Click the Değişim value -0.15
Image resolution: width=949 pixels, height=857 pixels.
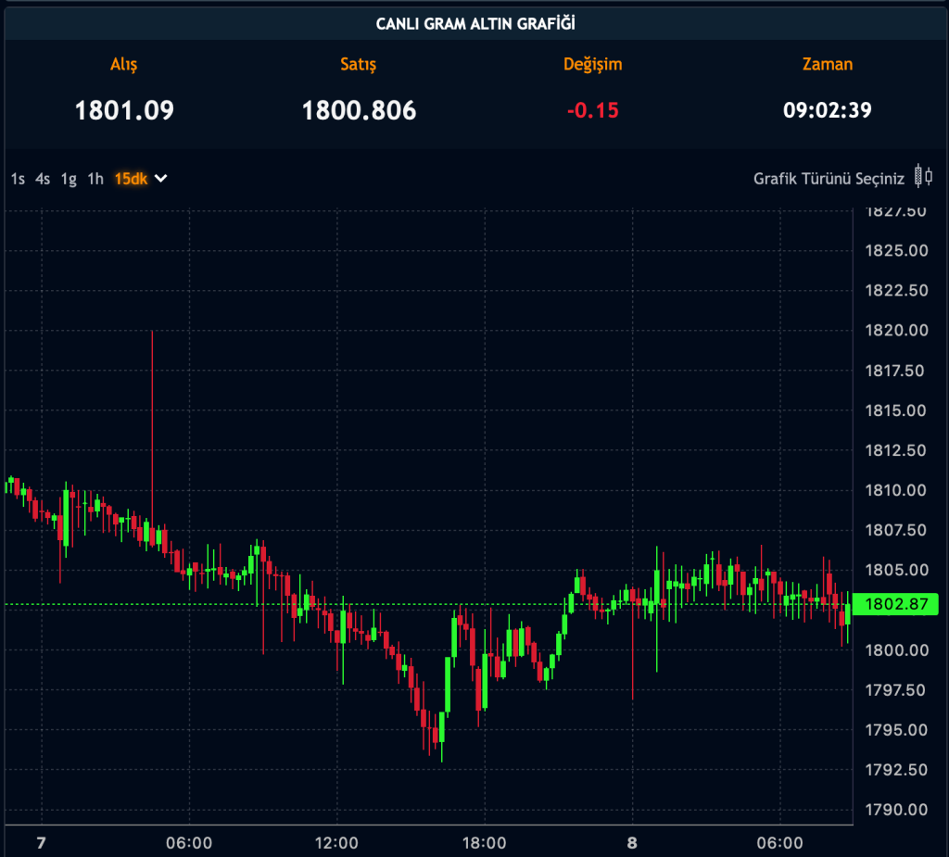point(592,110)
